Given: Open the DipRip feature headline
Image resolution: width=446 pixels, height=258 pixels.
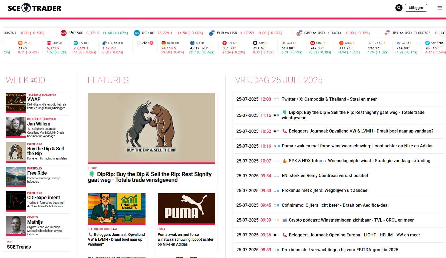Looking at the screenshot, I should point(150,177).
